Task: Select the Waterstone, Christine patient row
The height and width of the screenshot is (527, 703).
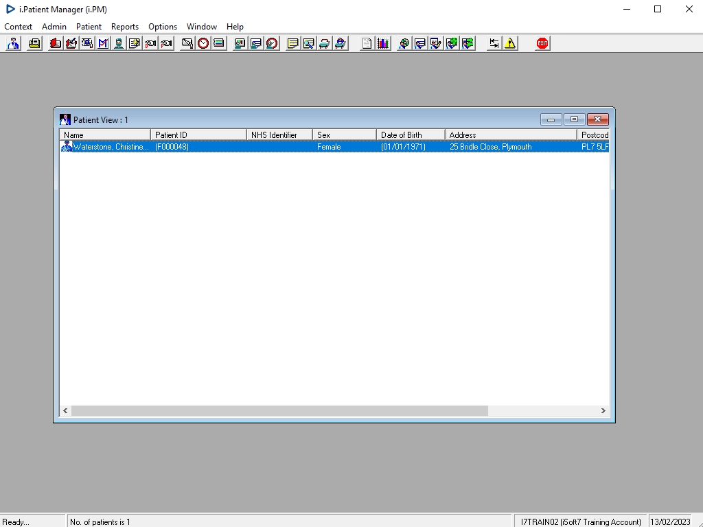Action: pos(334,147)
